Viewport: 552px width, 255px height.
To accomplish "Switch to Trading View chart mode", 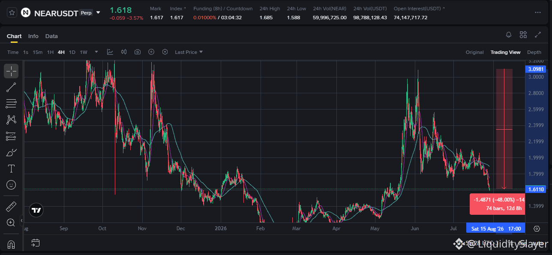I will [506, 52].
